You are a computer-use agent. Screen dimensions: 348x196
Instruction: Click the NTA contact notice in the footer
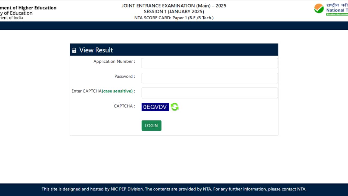pyautogui.click(x=174, y=189)
